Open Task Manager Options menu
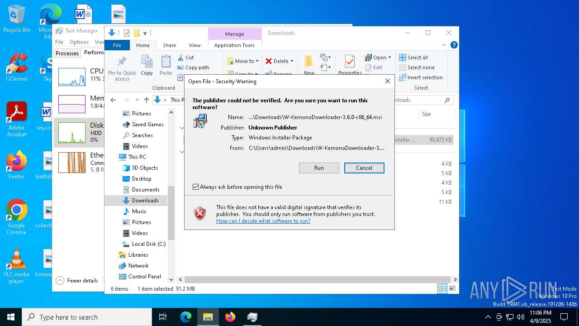This screenshot has height=326, width=579. [x=79, y=42]
